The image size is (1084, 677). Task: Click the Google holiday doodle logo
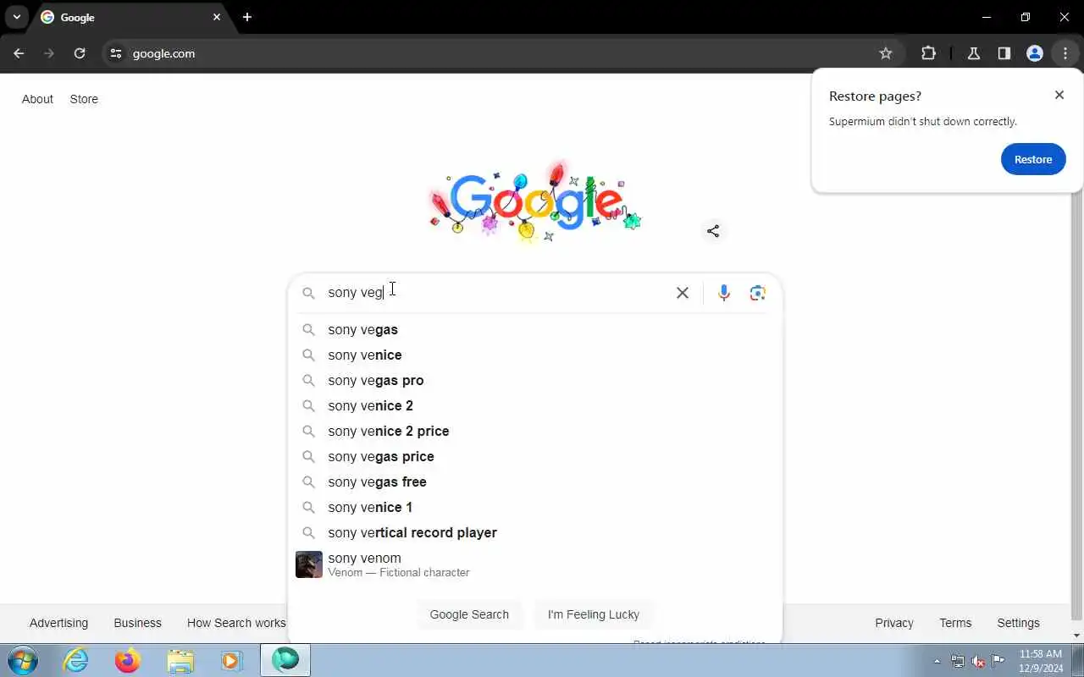[x=535, y=201]
